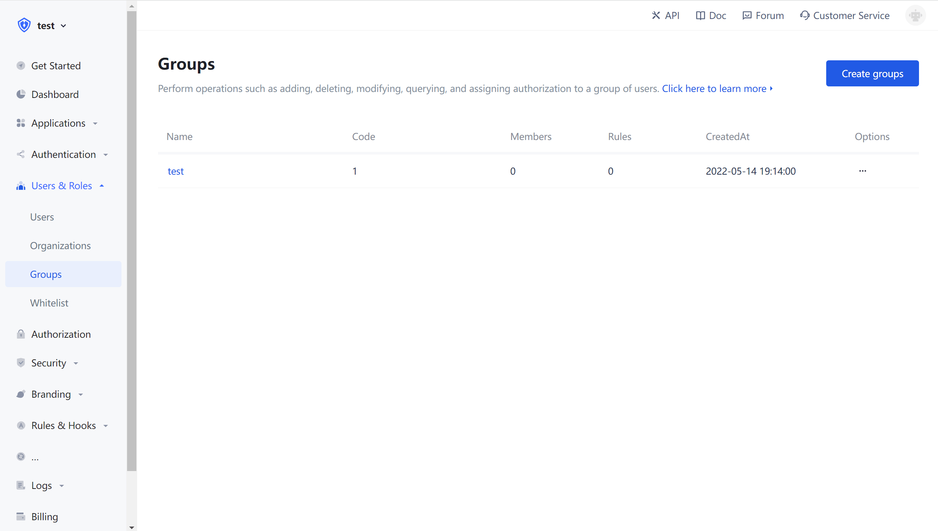Click the user avatar in the top-right corner
The width and height of the screenshot is (938, 531).
tap(915, 15)
